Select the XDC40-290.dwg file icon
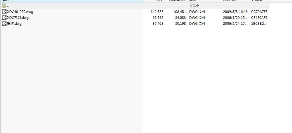Screen dimensions: 292x133 (x=4, y=12)
